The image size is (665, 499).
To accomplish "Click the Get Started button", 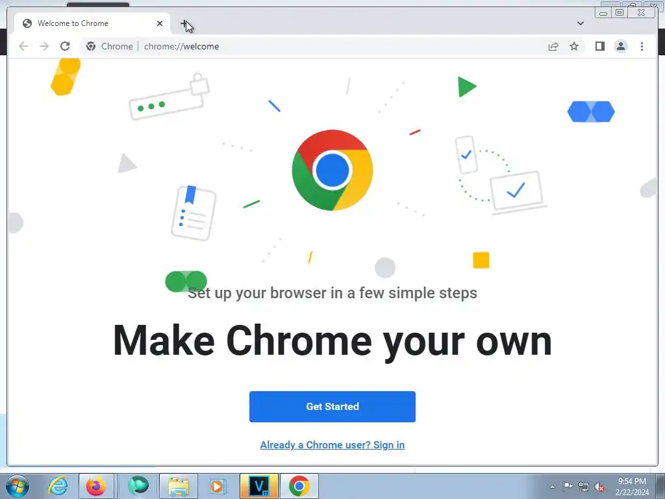I will pyautogui.click(x=332, y=407).
